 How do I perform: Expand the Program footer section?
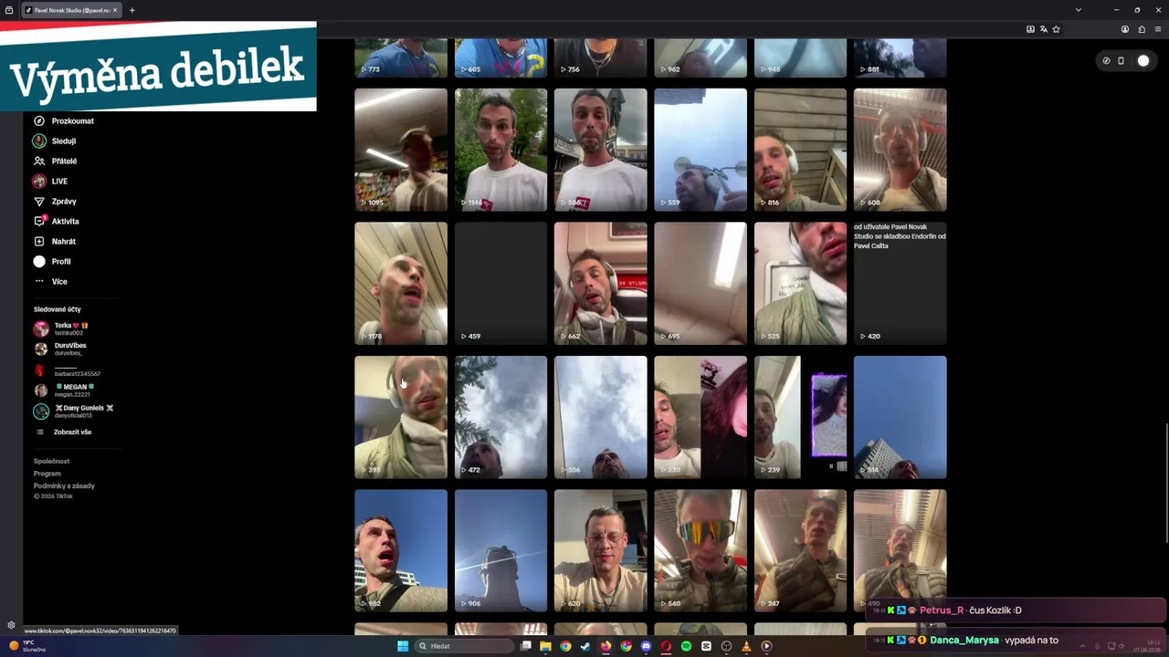tap(47, 474)
